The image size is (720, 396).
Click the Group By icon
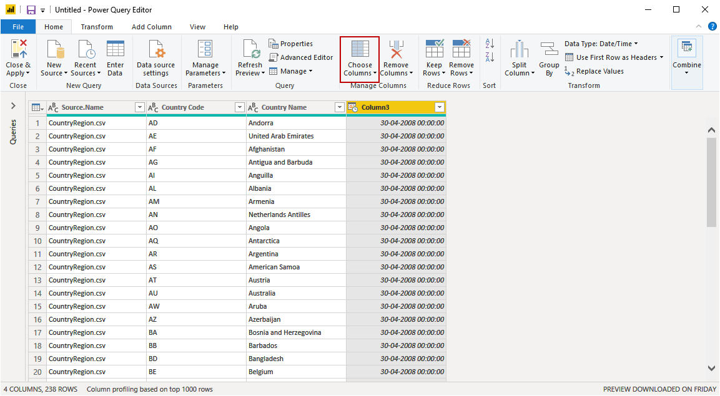pos(549,50)
